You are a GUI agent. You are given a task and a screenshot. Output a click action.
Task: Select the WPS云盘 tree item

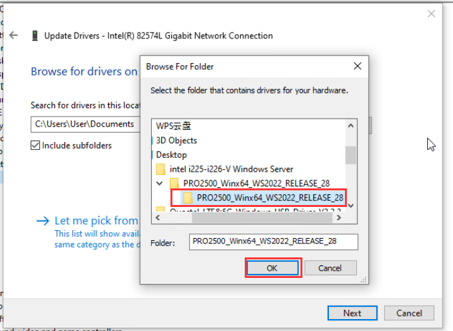[173, 126]
